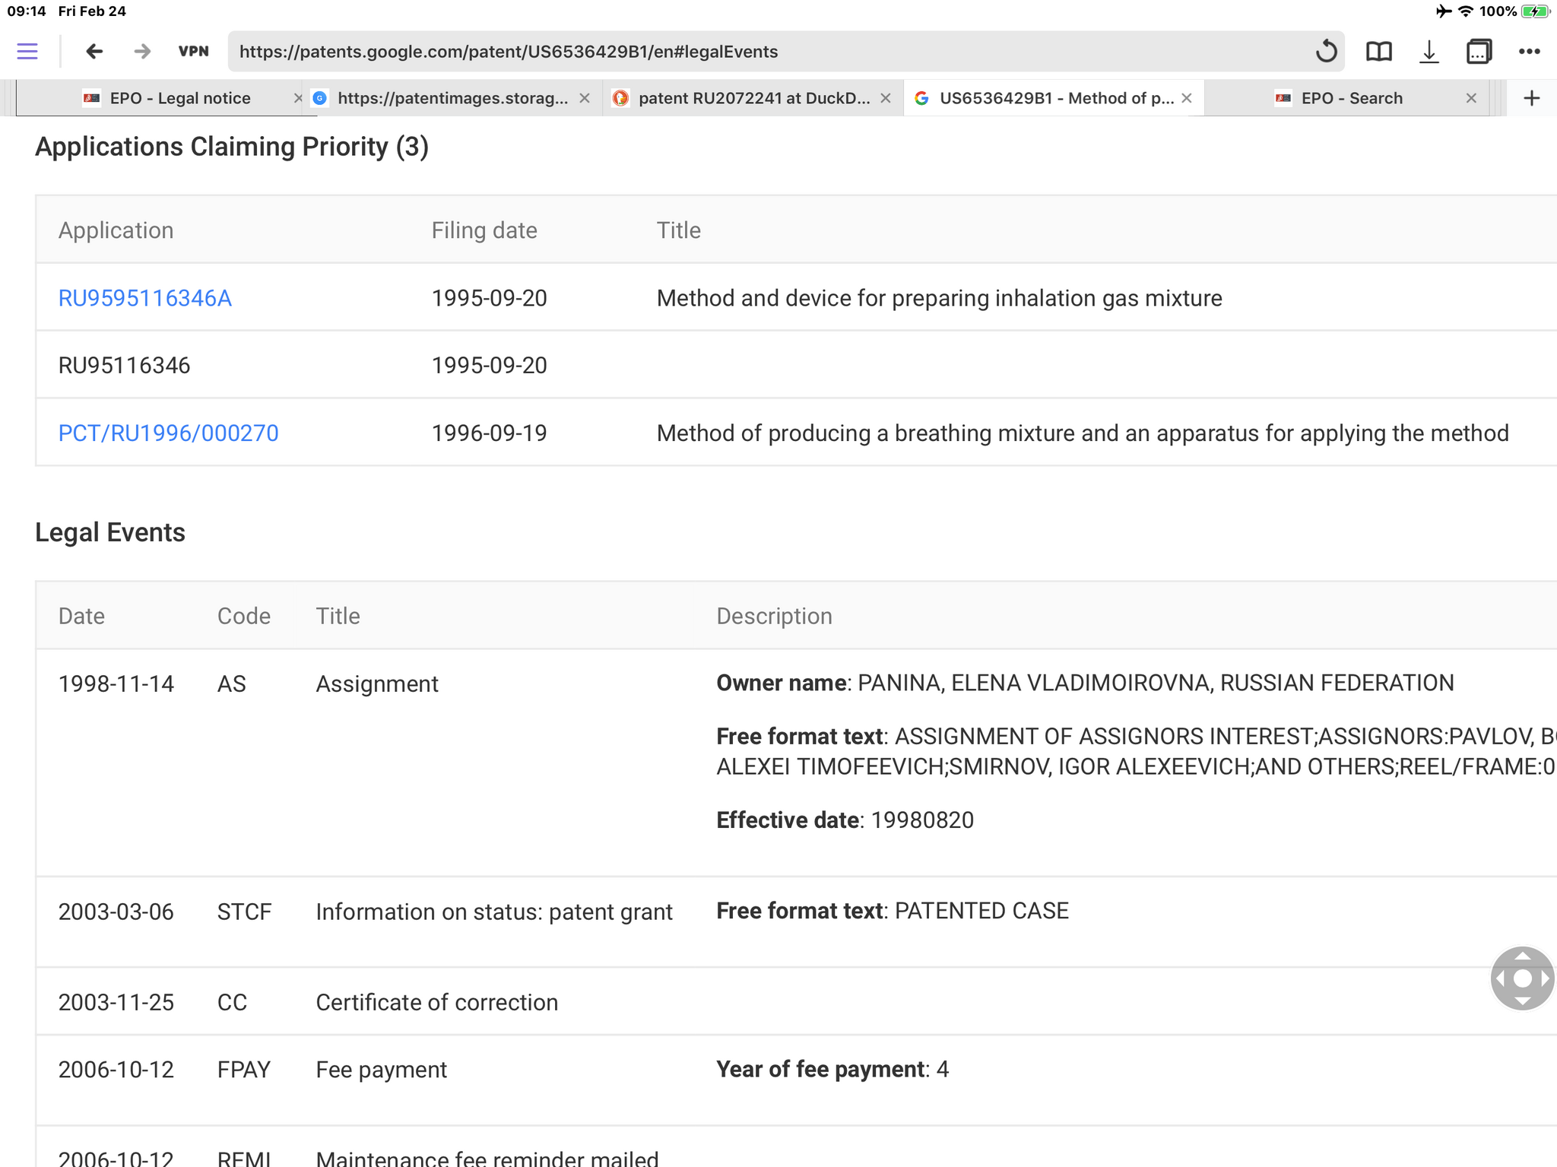
Task: Tap the floating navigation control circle
Action: click(x=1522, y=978)
